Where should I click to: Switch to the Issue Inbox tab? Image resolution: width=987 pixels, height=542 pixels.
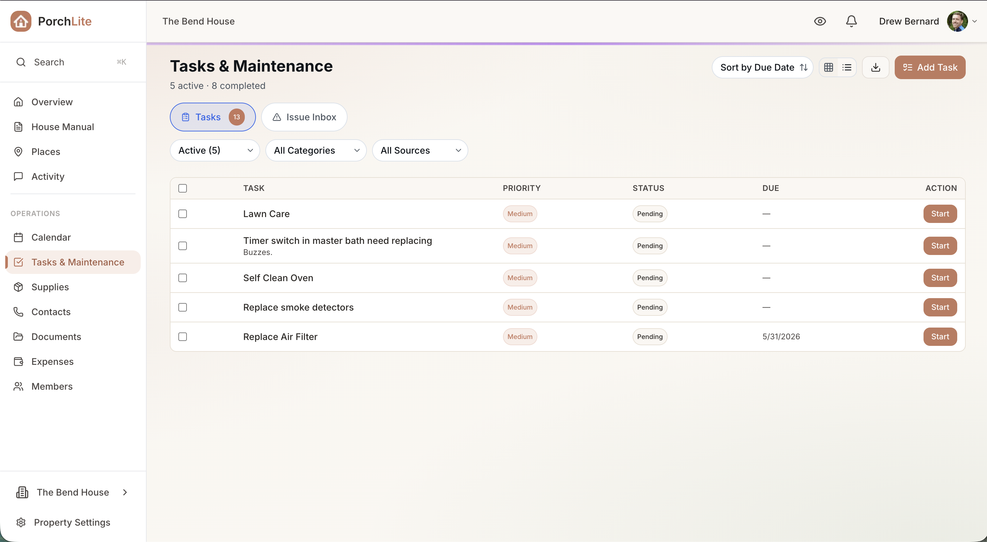[304, 117]
